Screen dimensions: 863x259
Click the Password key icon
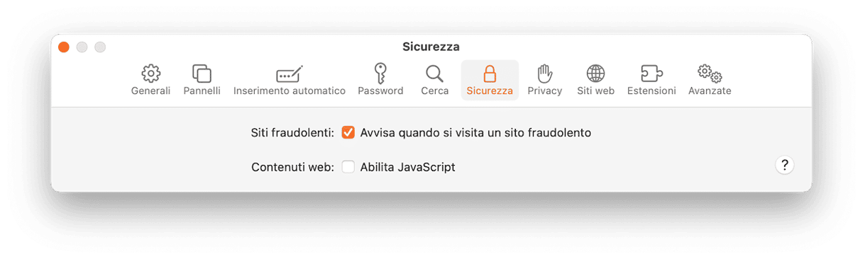(x=380, y=74)
